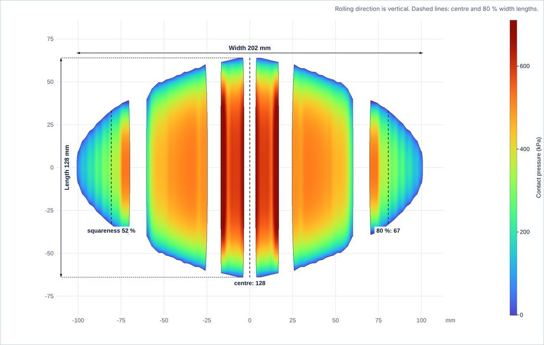Click the far-right shoulder rib pressure patch
Screen dimensions: 544x345
(396, 167)
